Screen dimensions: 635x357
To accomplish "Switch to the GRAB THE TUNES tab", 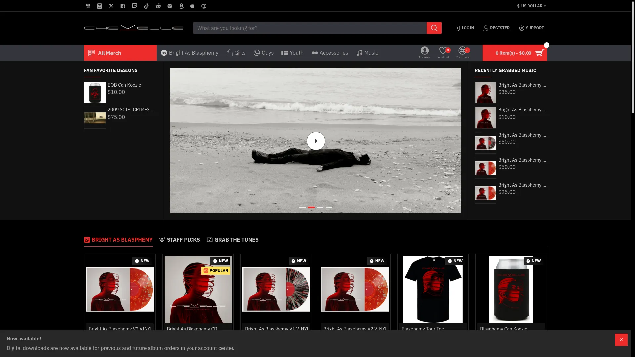I will (x=233, y=240).
